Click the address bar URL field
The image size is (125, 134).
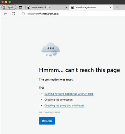click(x=72, y=14)
